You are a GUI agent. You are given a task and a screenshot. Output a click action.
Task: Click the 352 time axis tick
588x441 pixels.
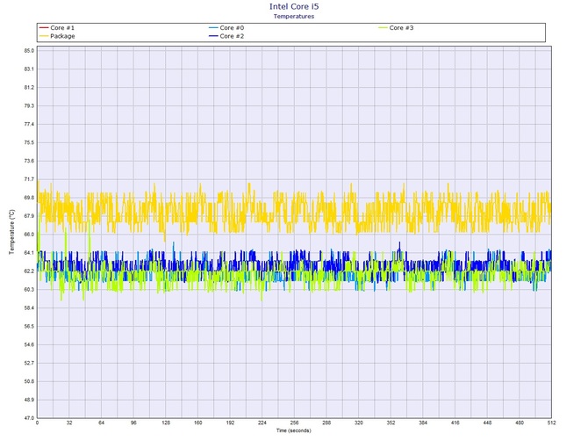[391, 423]
